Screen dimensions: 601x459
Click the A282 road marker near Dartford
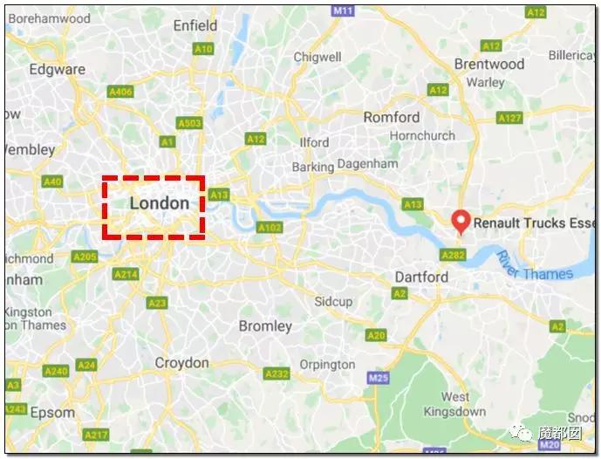click(454, 255)
